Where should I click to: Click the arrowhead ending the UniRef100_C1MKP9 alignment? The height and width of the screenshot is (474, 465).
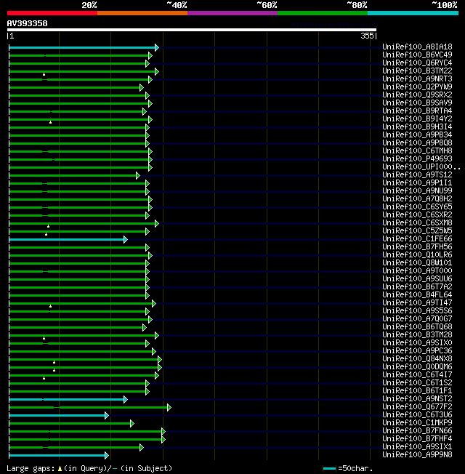[132, 424]
